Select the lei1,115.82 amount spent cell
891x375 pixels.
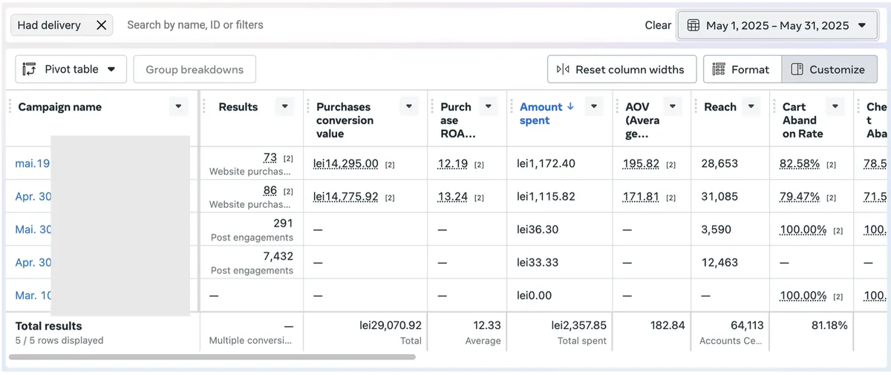tap(560, 196)
